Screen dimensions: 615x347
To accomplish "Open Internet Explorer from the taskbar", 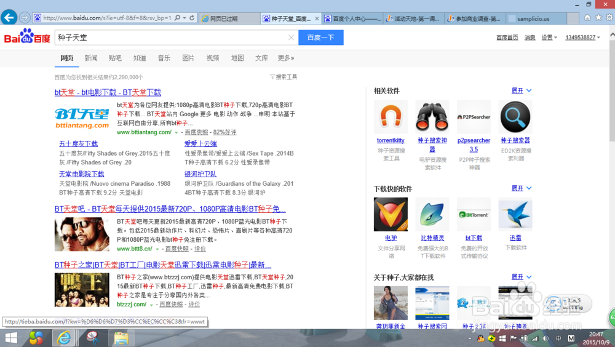I will tap(64, 338).
